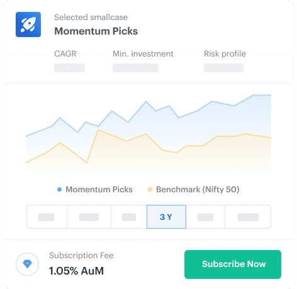Click the blue diamond subscription fee icon
297x289 pixels.
pos(27,264)
